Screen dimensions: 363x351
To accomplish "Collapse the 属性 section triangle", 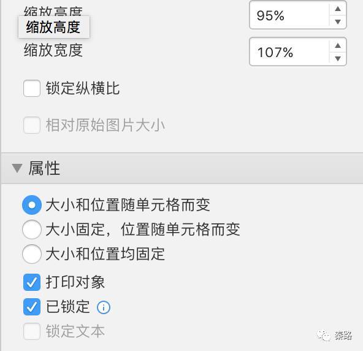I will coord(17,168).
